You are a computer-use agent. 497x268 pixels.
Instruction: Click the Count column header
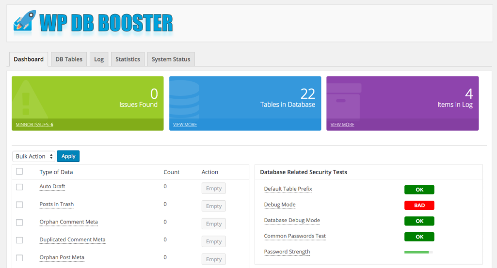coord(172,172)
